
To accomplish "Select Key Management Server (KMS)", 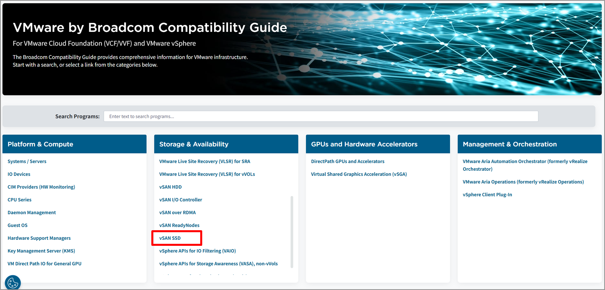I will click(x=41, y=251).
